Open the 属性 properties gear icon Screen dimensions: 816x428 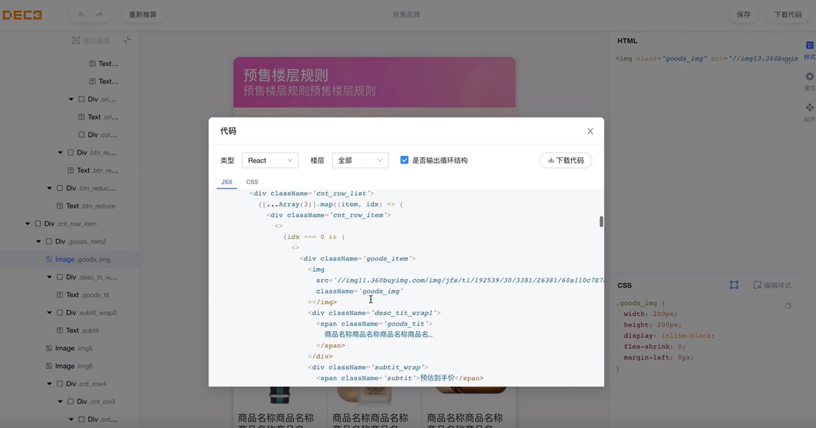809,77
